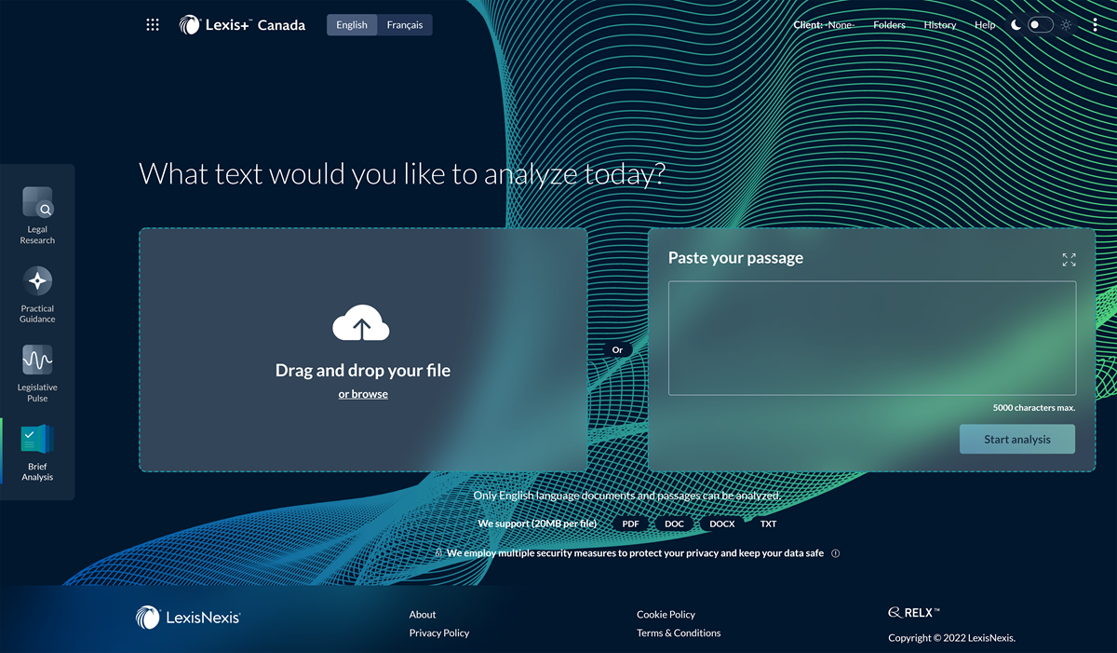The image size is (1117, 653).
Task: Click the PDF file type badge
Action: (x=631, y=524)
